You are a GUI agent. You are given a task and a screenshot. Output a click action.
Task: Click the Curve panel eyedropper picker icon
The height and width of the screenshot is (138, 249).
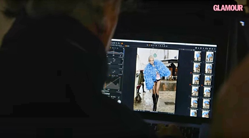point(119,90)
